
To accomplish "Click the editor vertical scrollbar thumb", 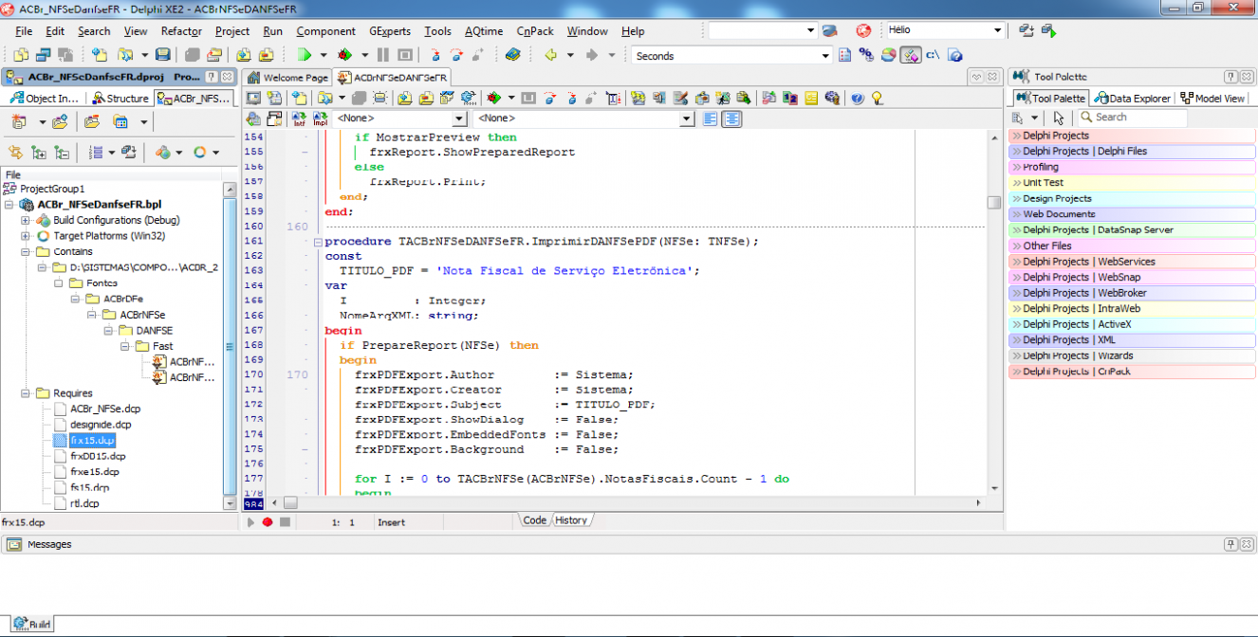I will [993, 202].
